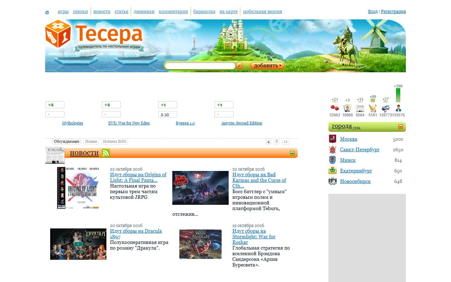Show 8 games in the carousel

[277, 141]
